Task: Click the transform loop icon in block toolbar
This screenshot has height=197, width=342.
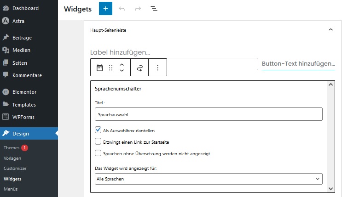Action: click(x=139, y=68)
